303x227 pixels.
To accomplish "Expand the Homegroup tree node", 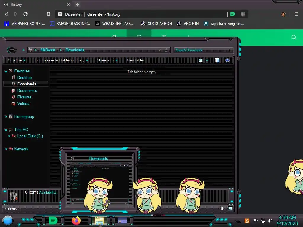I will point(6,116).
